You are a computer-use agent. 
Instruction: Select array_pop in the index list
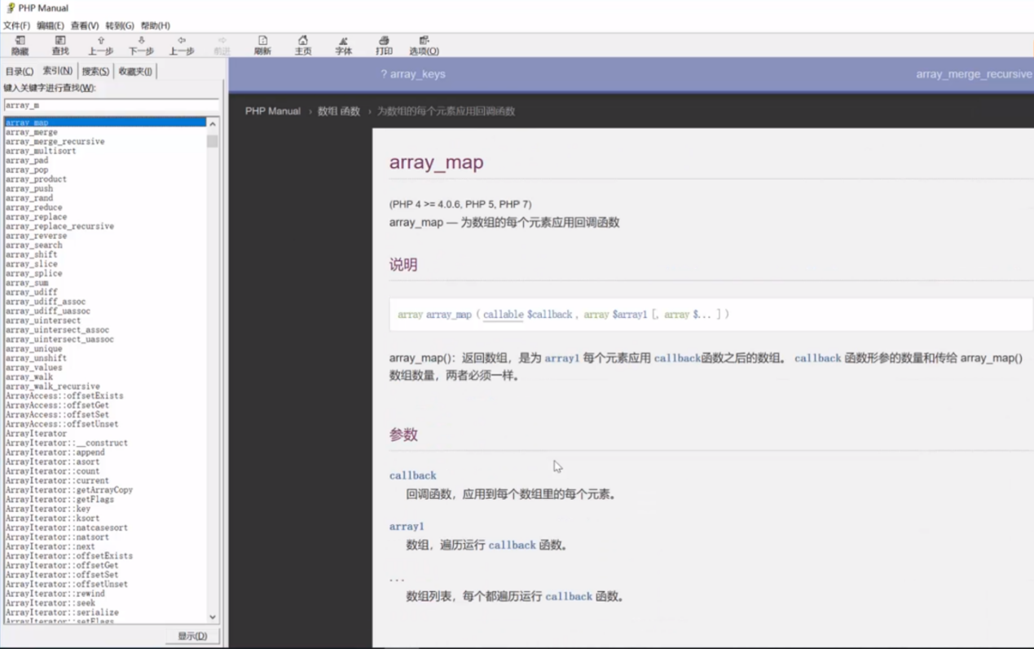27,170
